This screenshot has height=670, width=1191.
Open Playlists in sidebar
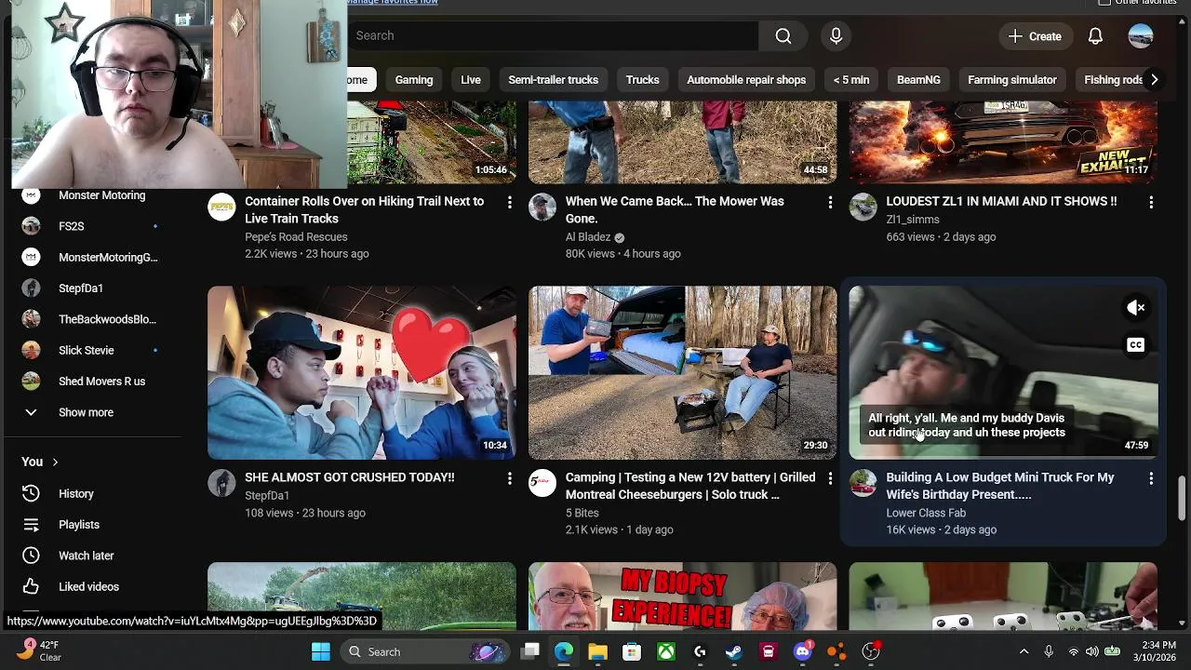(x=91, y=525)
